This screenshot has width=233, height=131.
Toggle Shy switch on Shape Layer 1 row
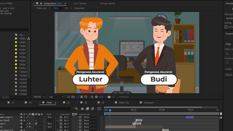(21, 117)
